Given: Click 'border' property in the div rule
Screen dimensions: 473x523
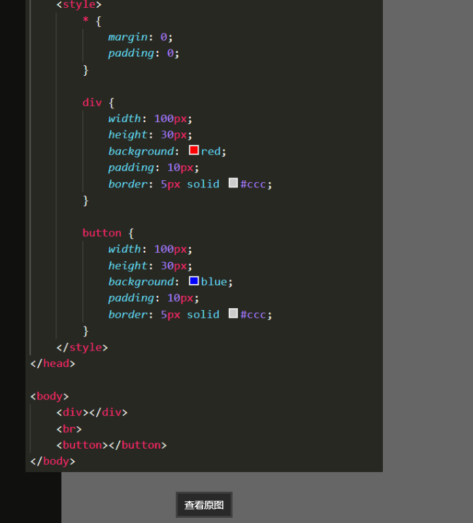Looking at the screenshot, I should [x=128, y=183].
